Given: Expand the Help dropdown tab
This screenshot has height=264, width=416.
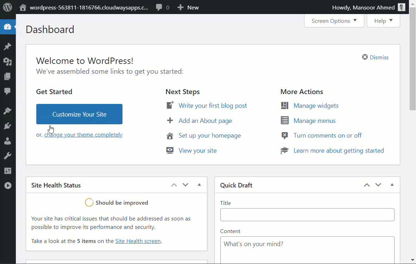Looking at the screenshot, I should click(x=383, y=21).
